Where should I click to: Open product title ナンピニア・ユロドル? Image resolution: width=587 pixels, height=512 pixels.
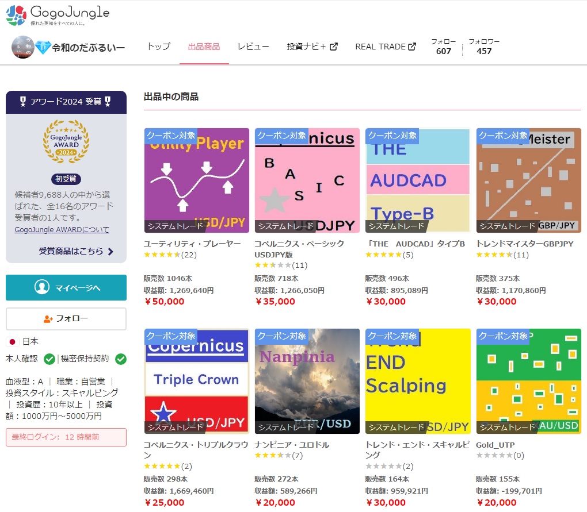pyautogui.click(x=292, y=445)
